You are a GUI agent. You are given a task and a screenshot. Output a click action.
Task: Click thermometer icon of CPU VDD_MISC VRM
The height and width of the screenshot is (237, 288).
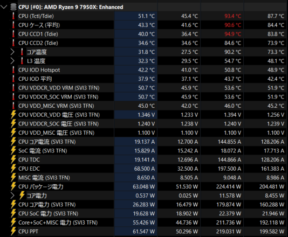(x=13, y=106)
